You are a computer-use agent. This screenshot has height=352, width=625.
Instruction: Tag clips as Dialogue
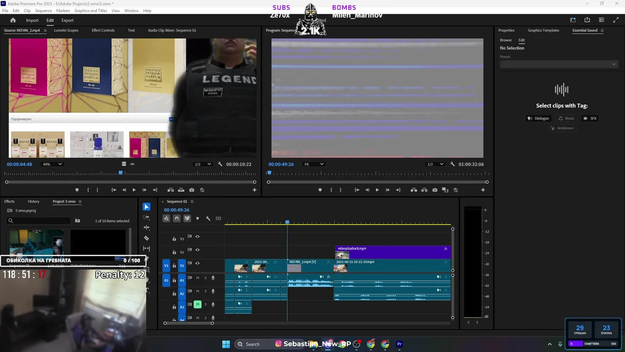coord(538,118)
